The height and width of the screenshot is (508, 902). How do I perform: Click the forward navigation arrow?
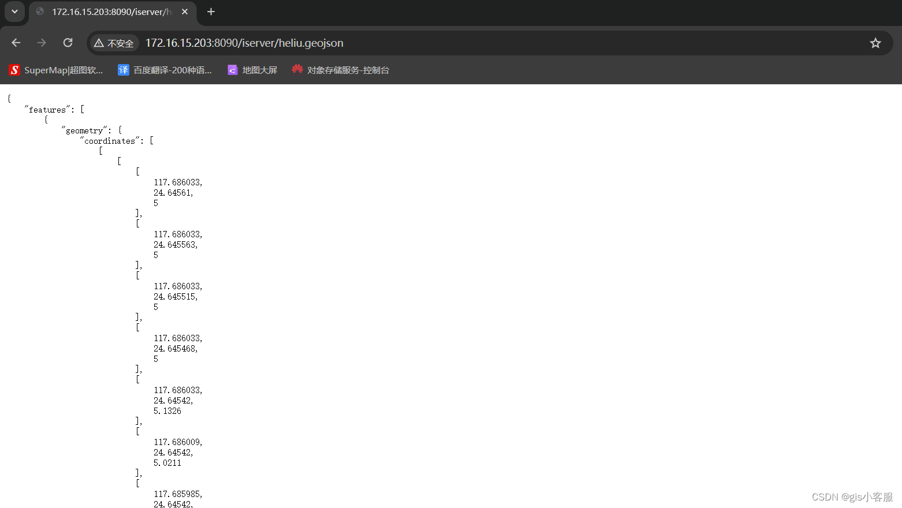[42, 43]
